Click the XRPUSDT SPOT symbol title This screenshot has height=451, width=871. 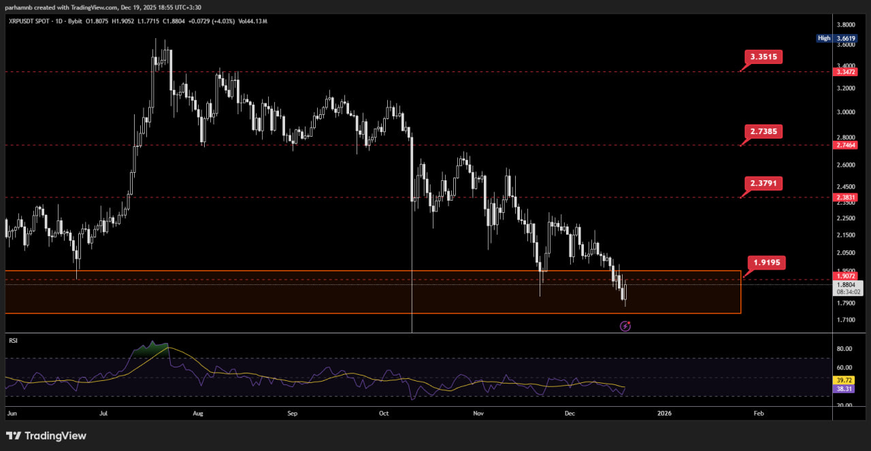pos(33,21)
